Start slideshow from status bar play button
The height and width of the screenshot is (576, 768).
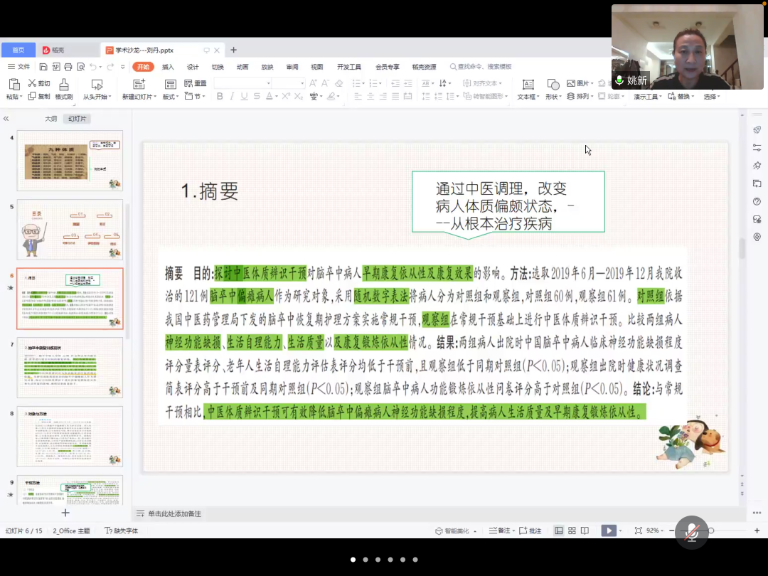pos(607,530)
